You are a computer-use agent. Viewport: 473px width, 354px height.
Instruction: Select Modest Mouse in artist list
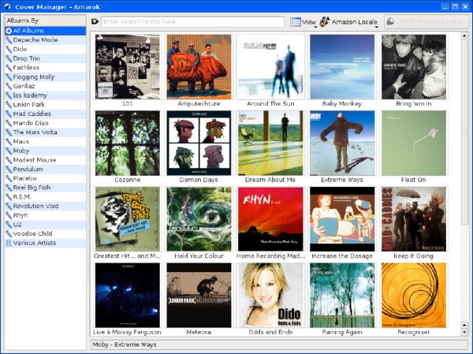[x=45, y=160]
